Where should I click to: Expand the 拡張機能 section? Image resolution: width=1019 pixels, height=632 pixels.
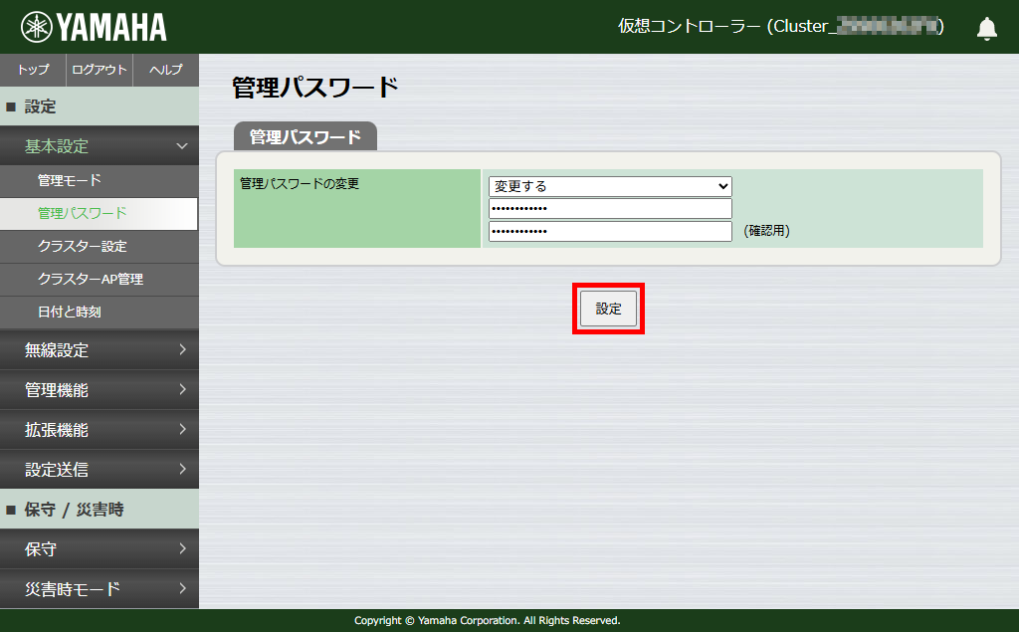(100, 430)
